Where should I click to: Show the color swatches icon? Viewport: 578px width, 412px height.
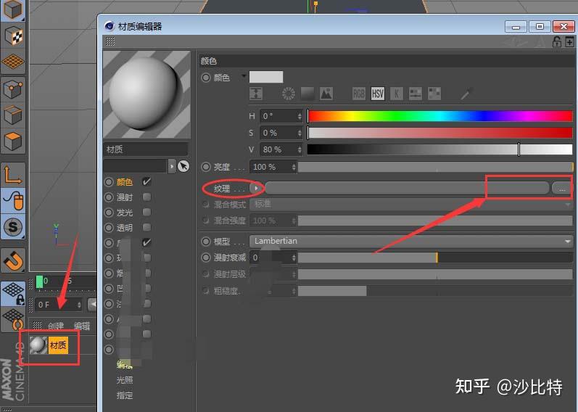point(434,94)
